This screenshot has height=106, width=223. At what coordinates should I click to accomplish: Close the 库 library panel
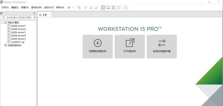(34, 13)
